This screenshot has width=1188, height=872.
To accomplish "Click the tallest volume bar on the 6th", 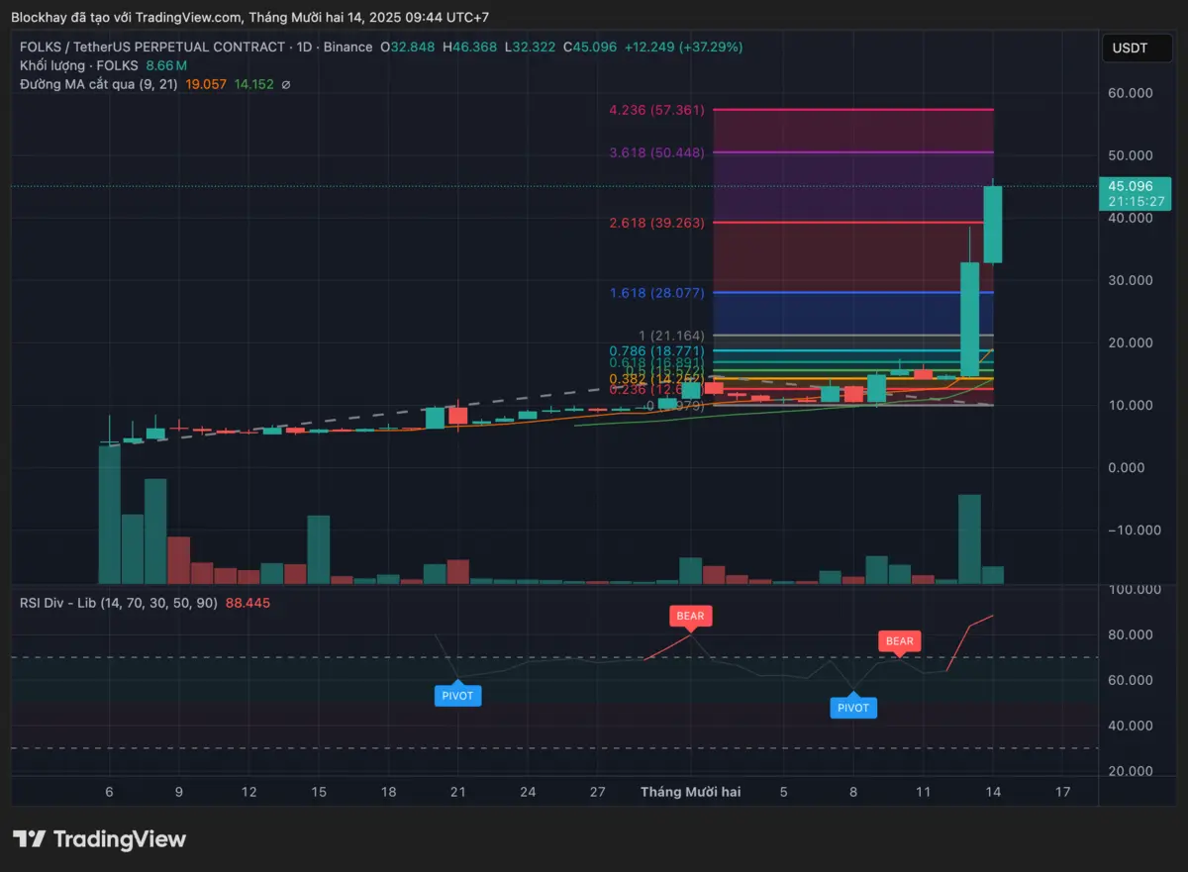I will coord(109,515).
